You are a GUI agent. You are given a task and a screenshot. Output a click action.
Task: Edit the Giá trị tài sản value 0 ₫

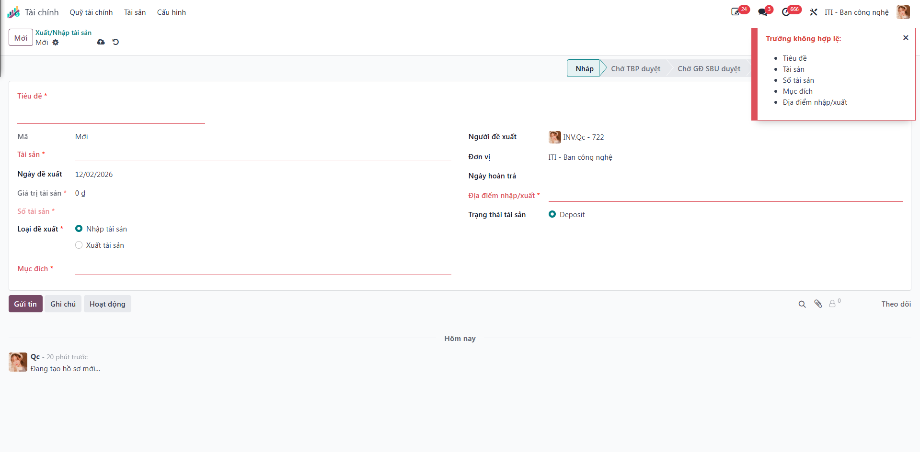[80, 193]
